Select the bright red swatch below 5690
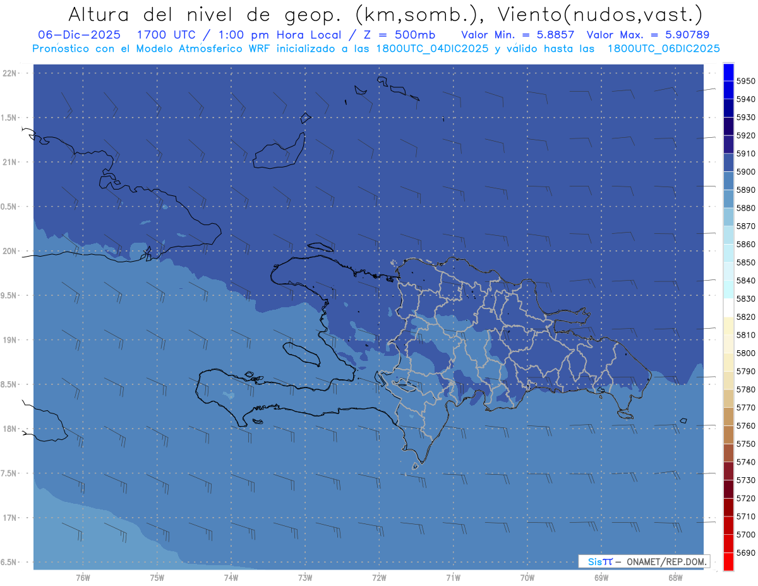The image size is (758, 586). click(728, 561)
